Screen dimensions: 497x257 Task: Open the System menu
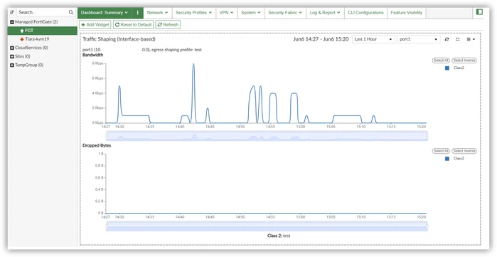[251, 13]
